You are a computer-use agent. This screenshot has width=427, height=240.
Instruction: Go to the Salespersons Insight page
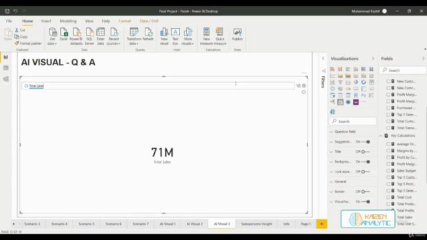(x=256, y=224)
